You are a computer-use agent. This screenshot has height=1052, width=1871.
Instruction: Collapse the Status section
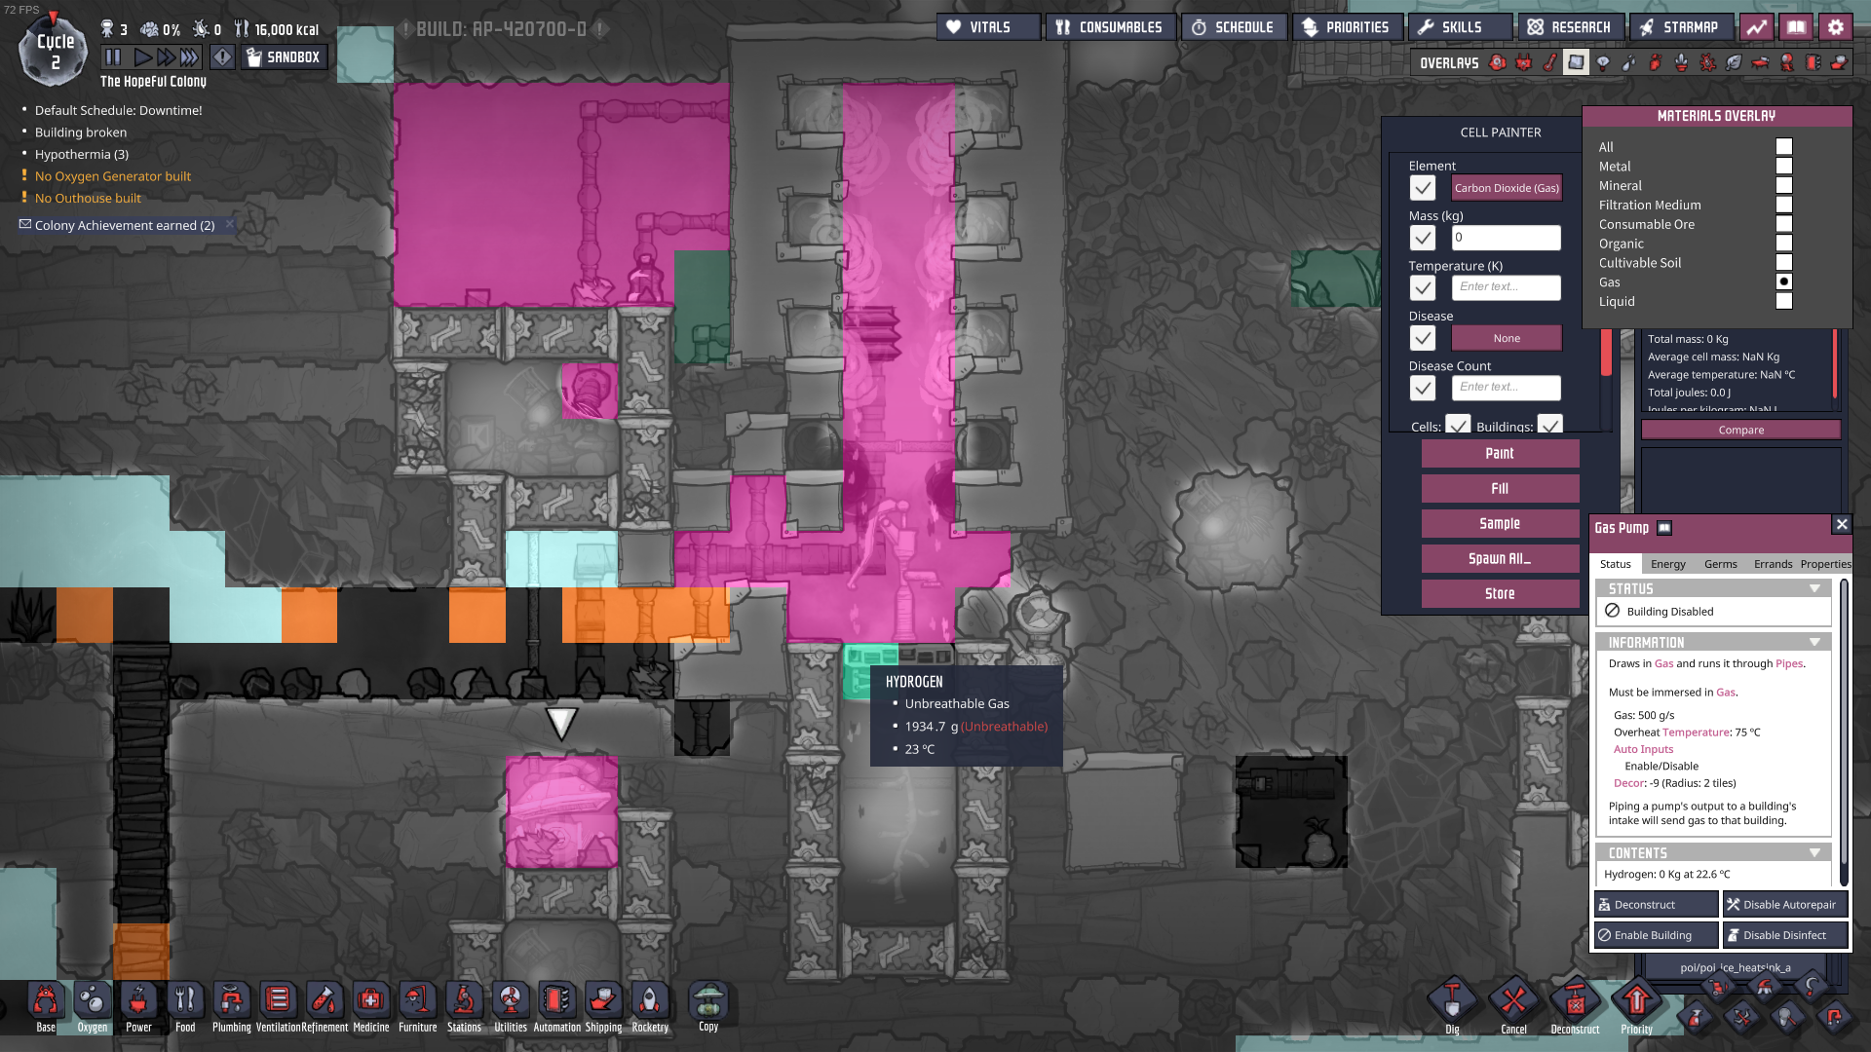click(x=1814, y=588)
